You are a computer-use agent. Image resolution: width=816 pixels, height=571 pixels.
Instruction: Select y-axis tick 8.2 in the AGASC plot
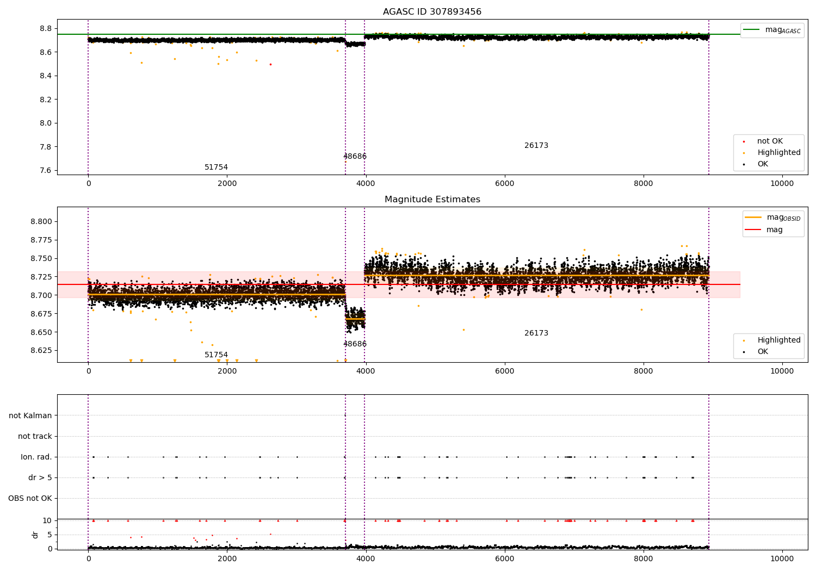(x=46, y=100)
